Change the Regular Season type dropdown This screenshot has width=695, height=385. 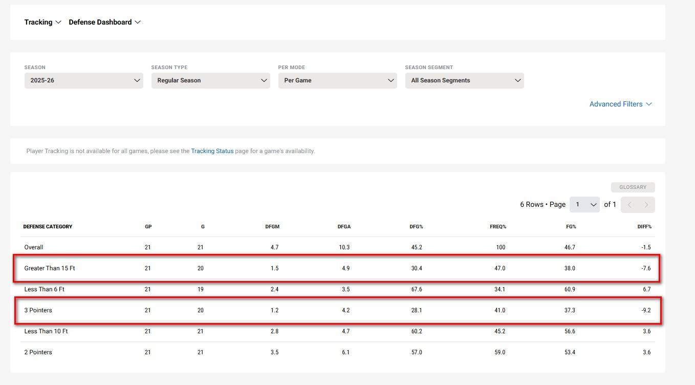click(x=210, y=80)
